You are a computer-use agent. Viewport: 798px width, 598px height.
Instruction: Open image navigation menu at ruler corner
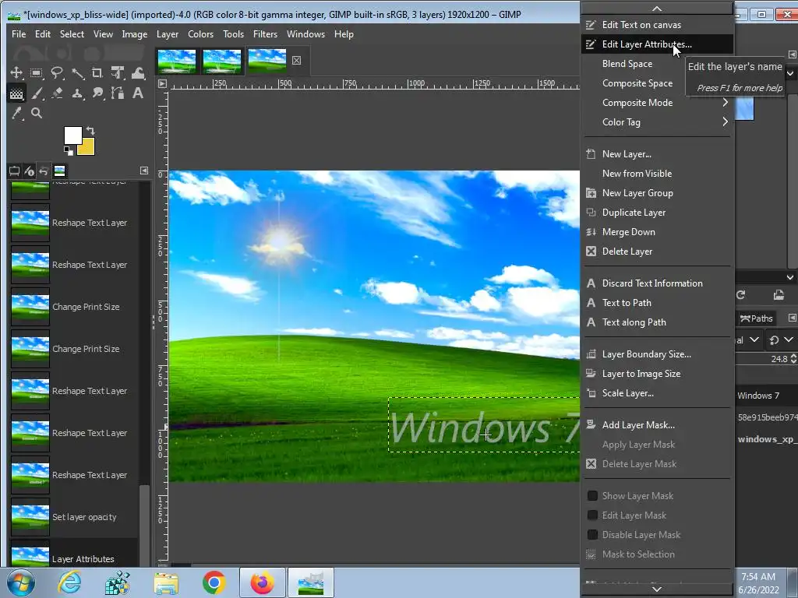162,84
